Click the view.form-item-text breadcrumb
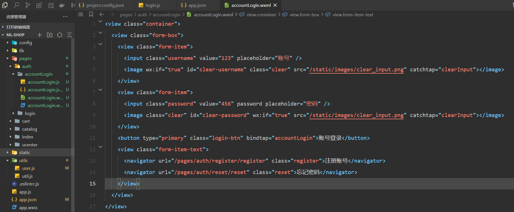 (x=353, y=15)
